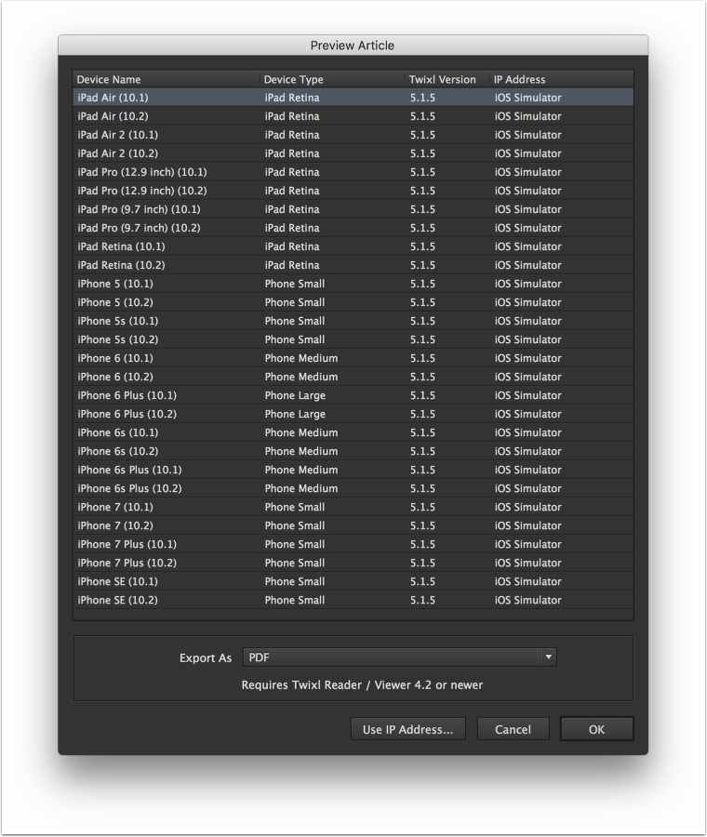Choose iPhone 6s (10.2) in the list
Viewport: 707px width, 837px height.
tap(353, 452)
